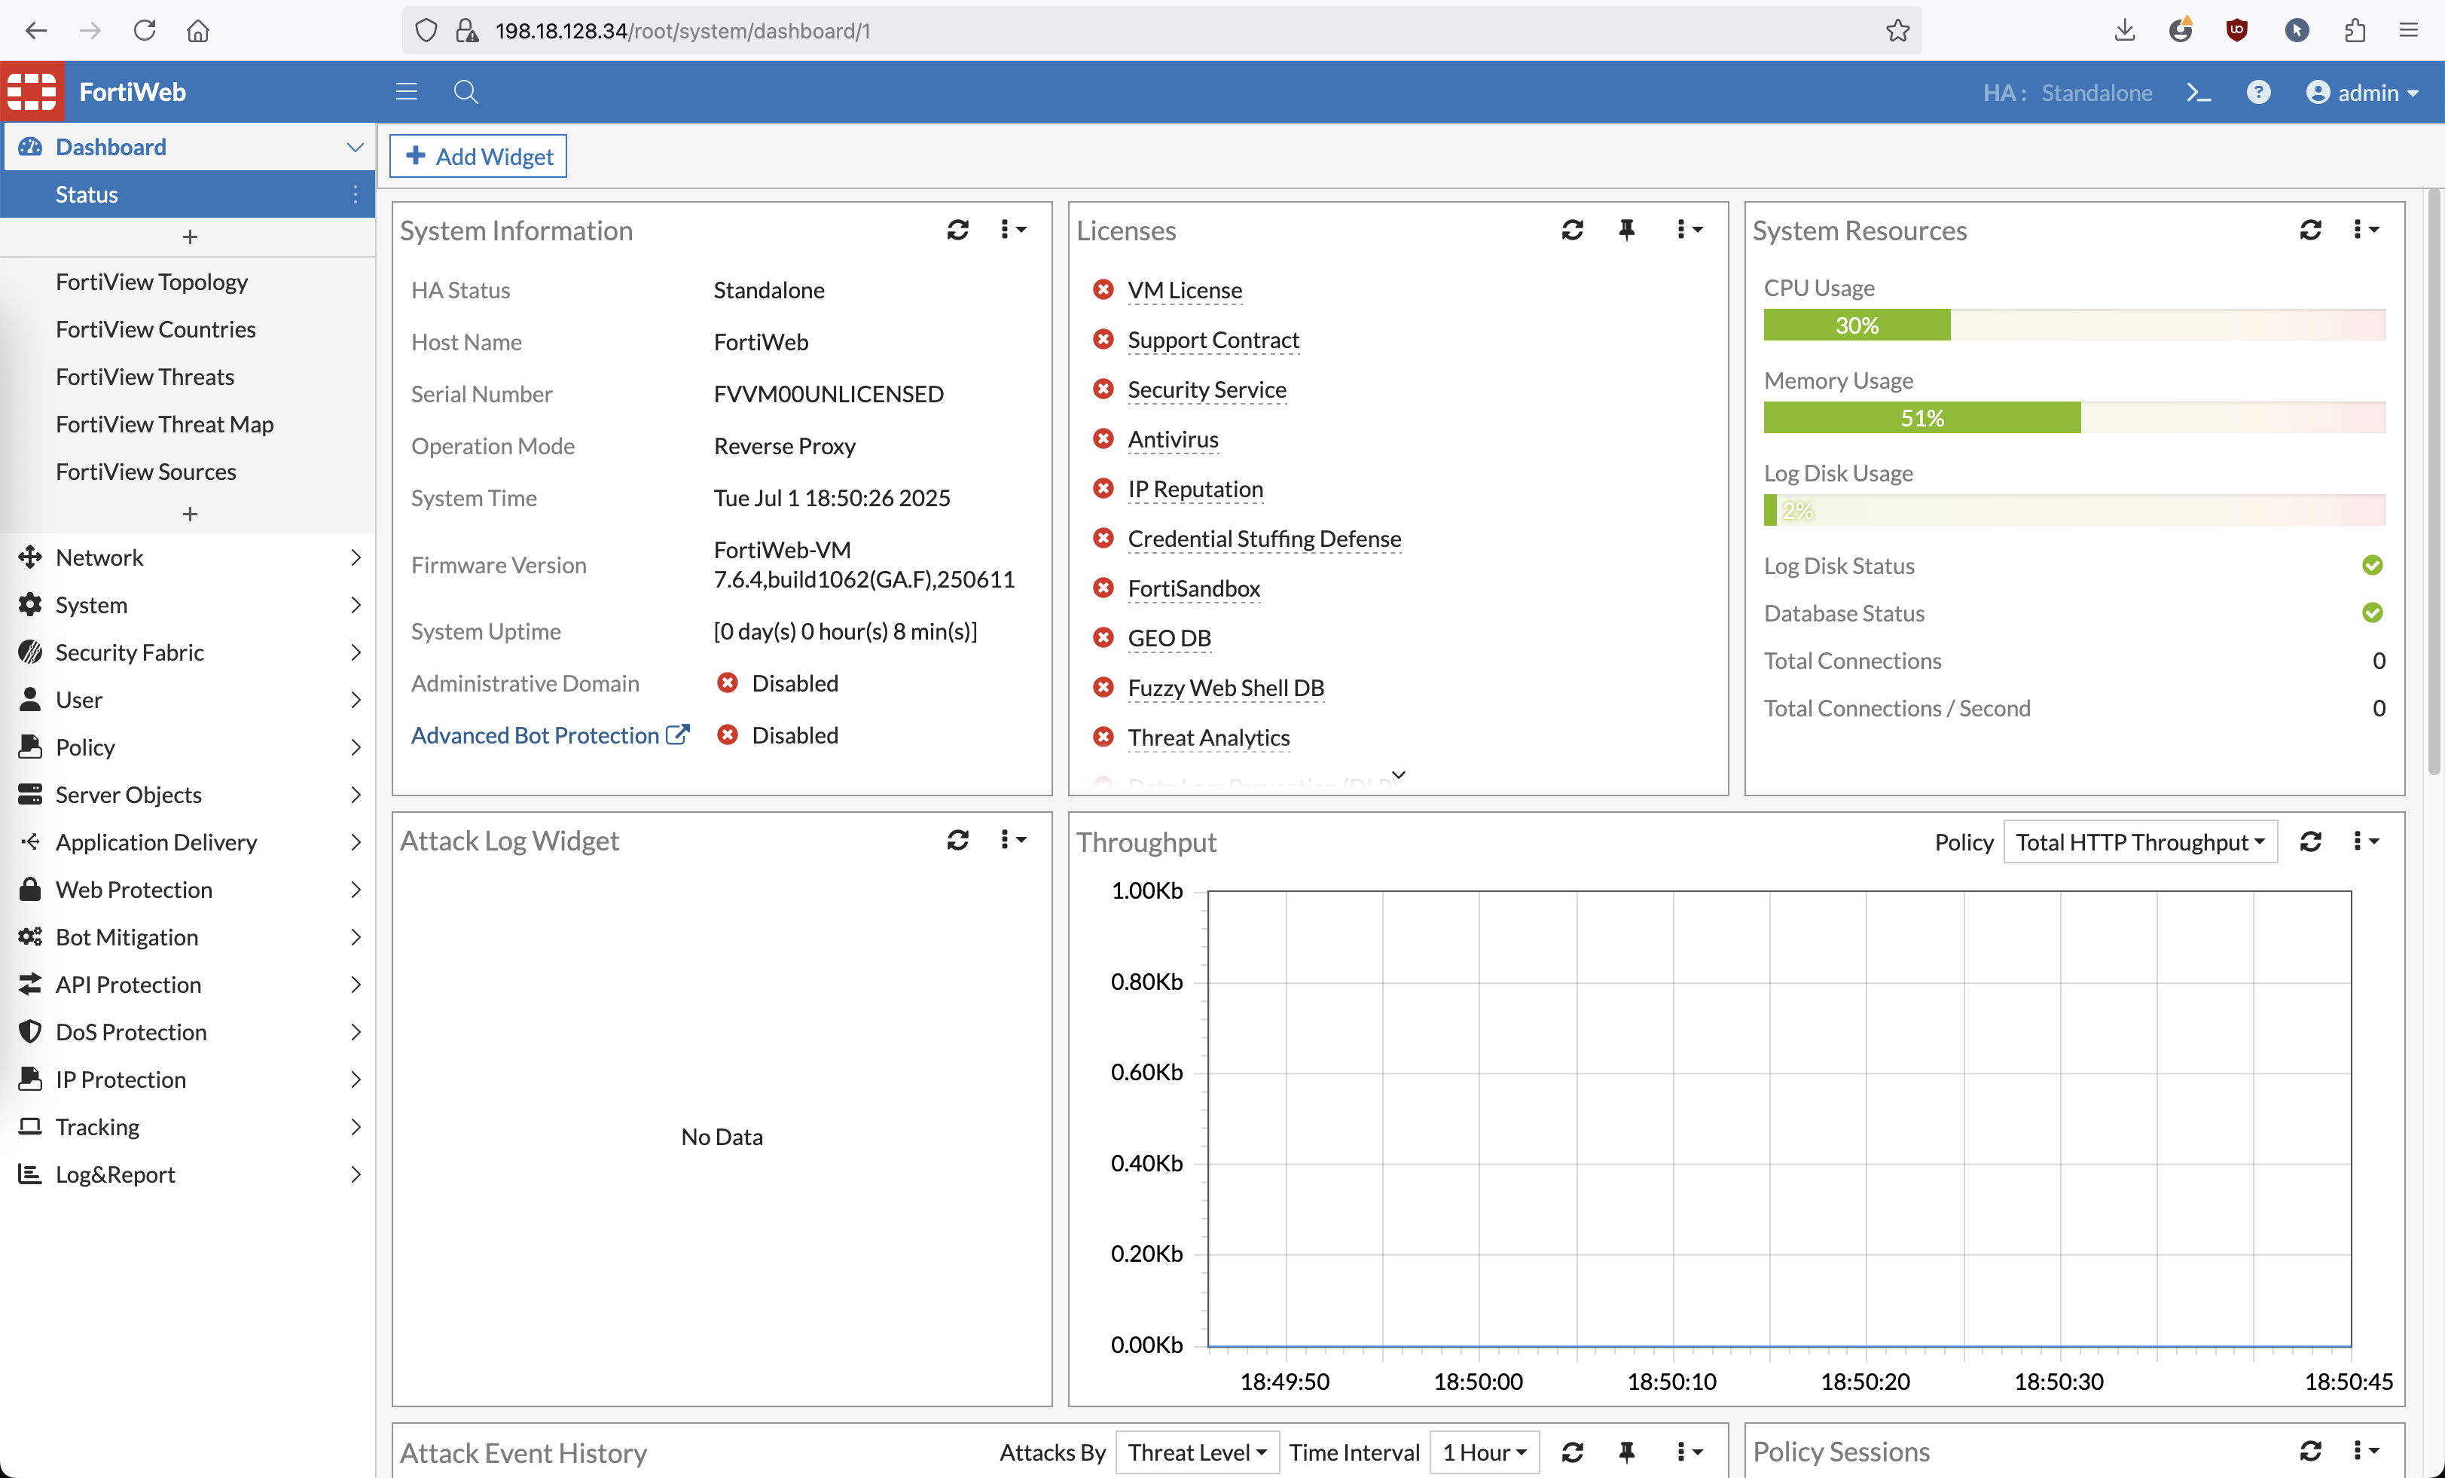Open FortiView Threat Map
The width and height of the screenshot is (2445, 1478).
click(x=165, y=424)
